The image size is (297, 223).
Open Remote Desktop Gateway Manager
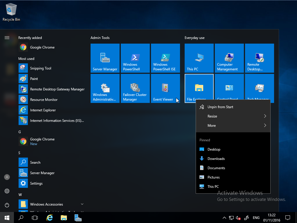[51, 89]
